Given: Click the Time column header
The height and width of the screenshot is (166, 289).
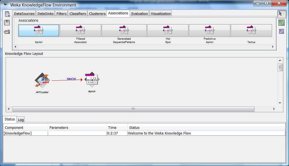Looking at the screenshot, I should (117, 127).
